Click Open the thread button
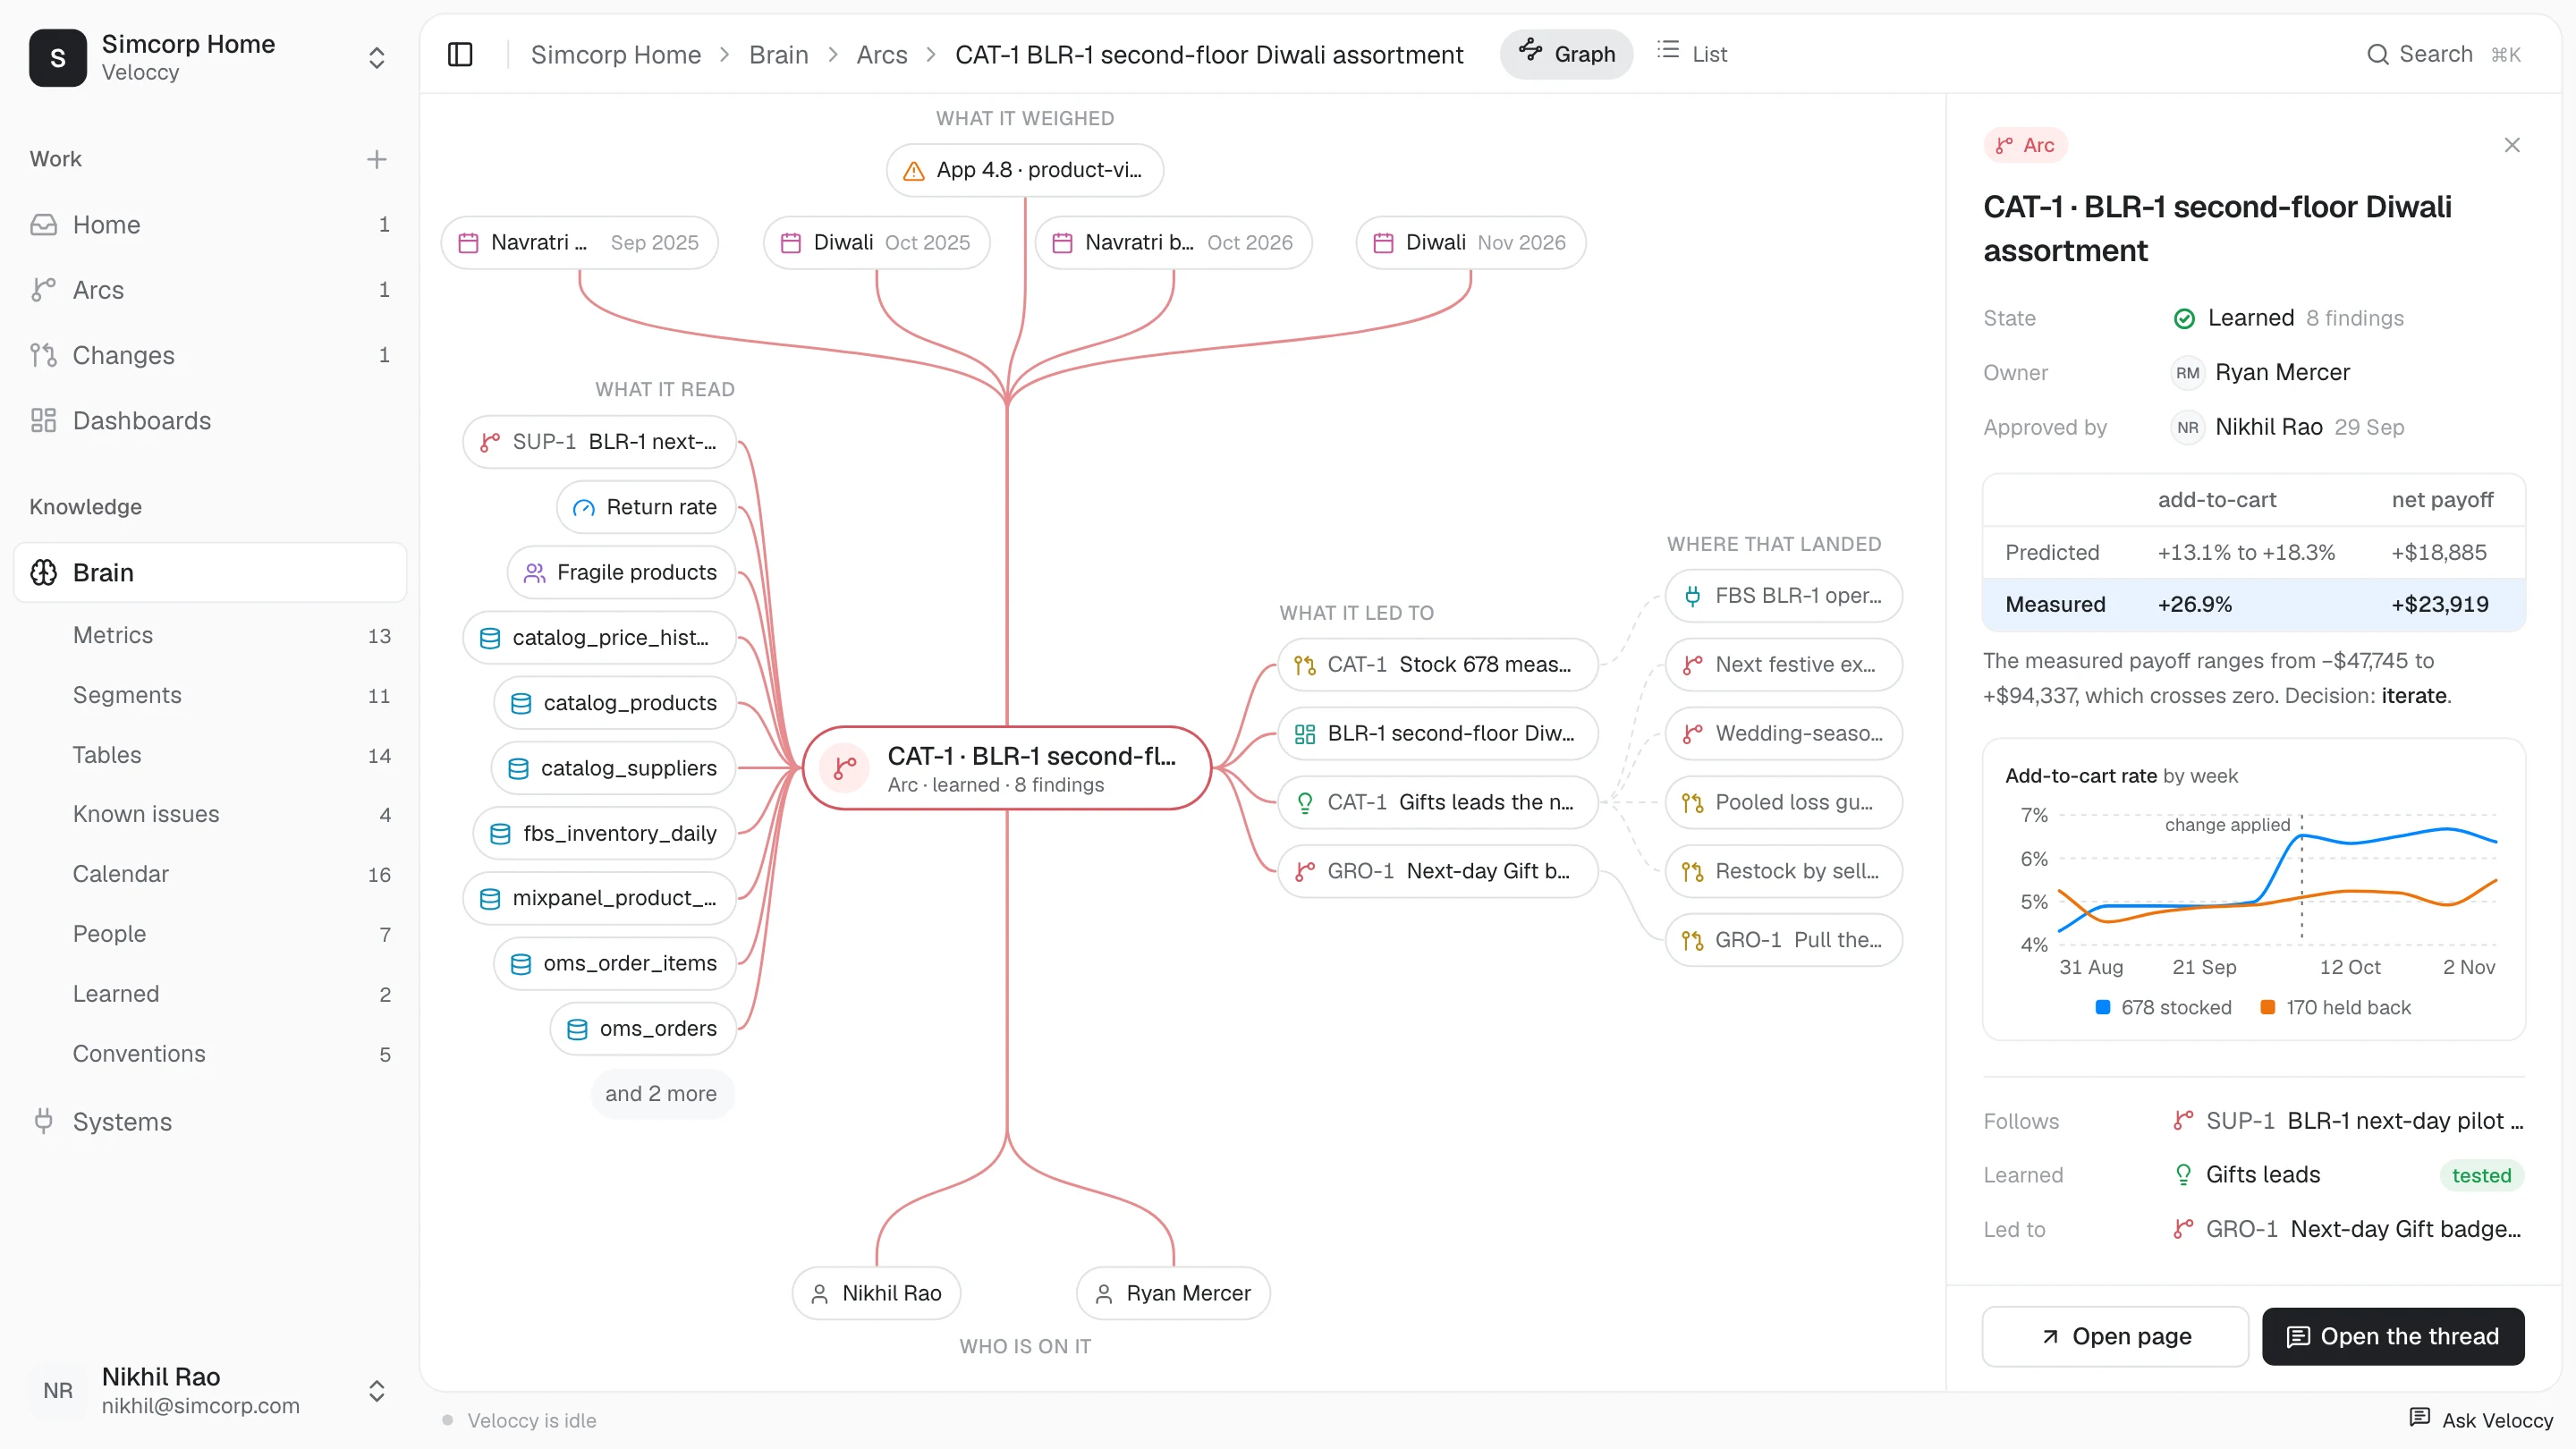2576x1449 pixels. 2393,1336
